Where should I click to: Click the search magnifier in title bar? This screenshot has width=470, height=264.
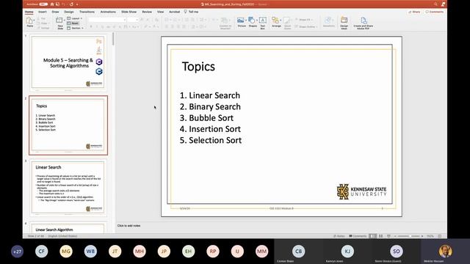coord(435,4)
